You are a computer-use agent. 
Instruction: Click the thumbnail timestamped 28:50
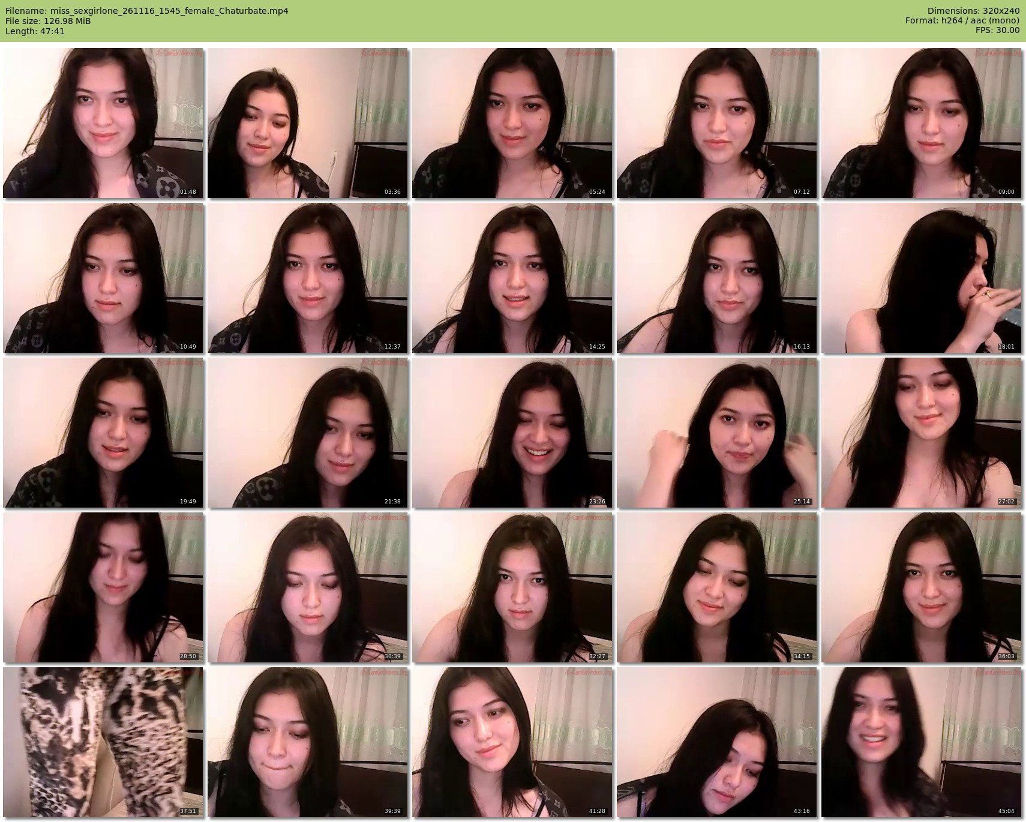pos(103,587)
